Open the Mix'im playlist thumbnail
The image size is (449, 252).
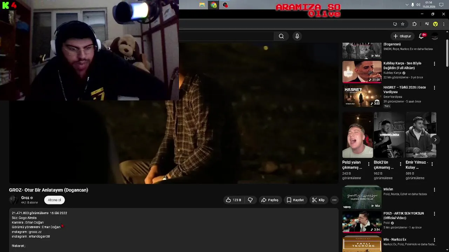[362, 198]
